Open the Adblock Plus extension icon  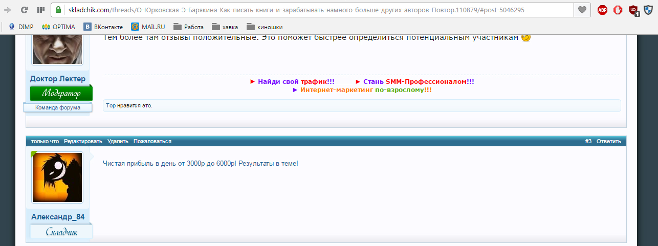(602, 10)
